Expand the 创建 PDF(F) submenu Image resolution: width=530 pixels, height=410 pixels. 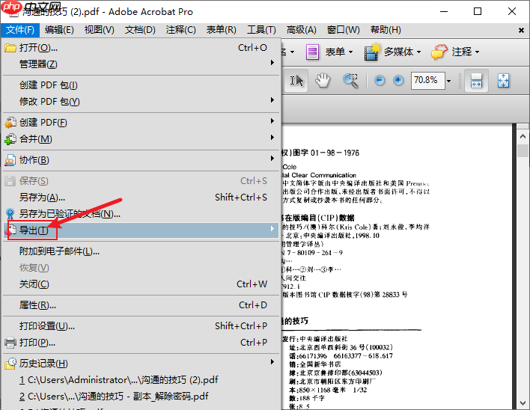tap(141, 122)
